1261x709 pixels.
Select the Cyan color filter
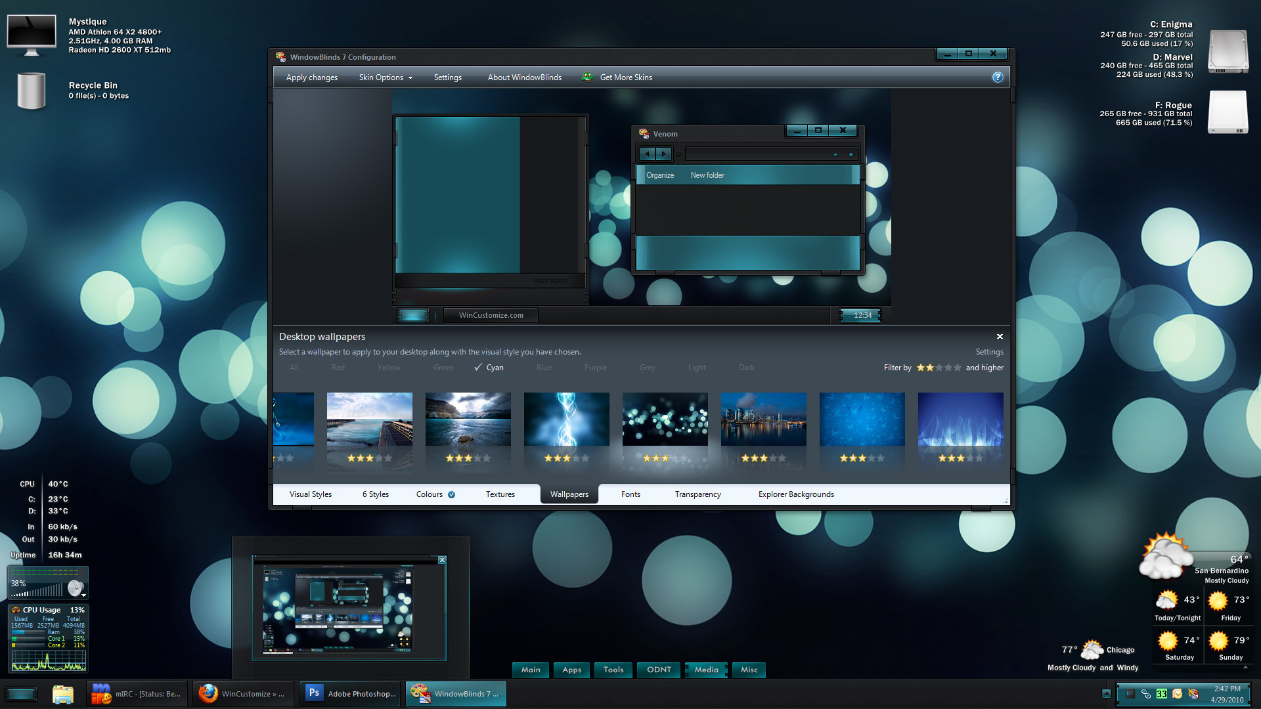click(489, 368)
